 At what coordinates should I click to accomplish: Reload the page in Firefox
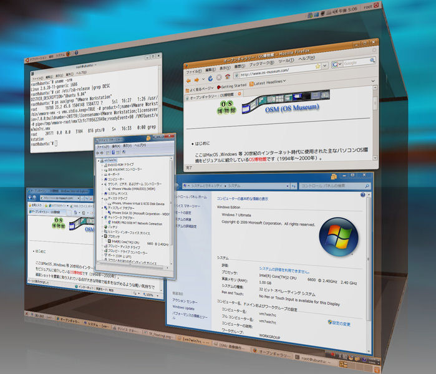click(x=210, y=79)
